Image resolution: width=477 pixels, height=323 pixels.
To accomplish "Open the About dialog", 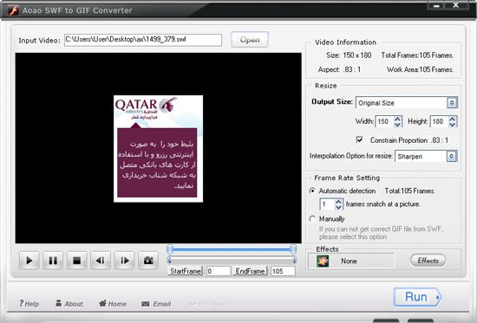I will pyautogui.click(x=69, y=304).
